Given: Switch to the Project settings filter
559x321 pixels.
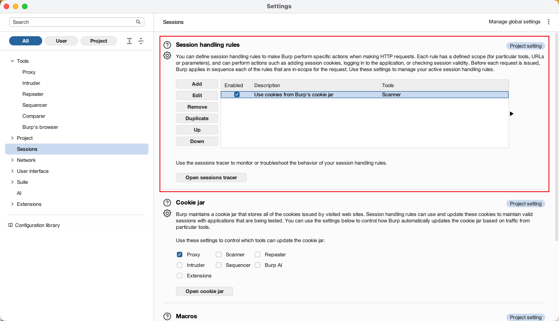Looking at the screenshot, I should [x=99, y=41].
